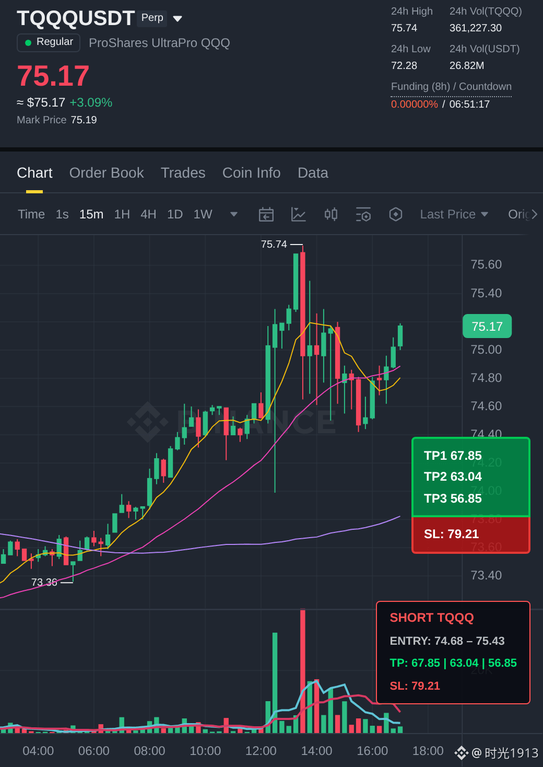Click the right arrow next to Original

tap(534, 214)
